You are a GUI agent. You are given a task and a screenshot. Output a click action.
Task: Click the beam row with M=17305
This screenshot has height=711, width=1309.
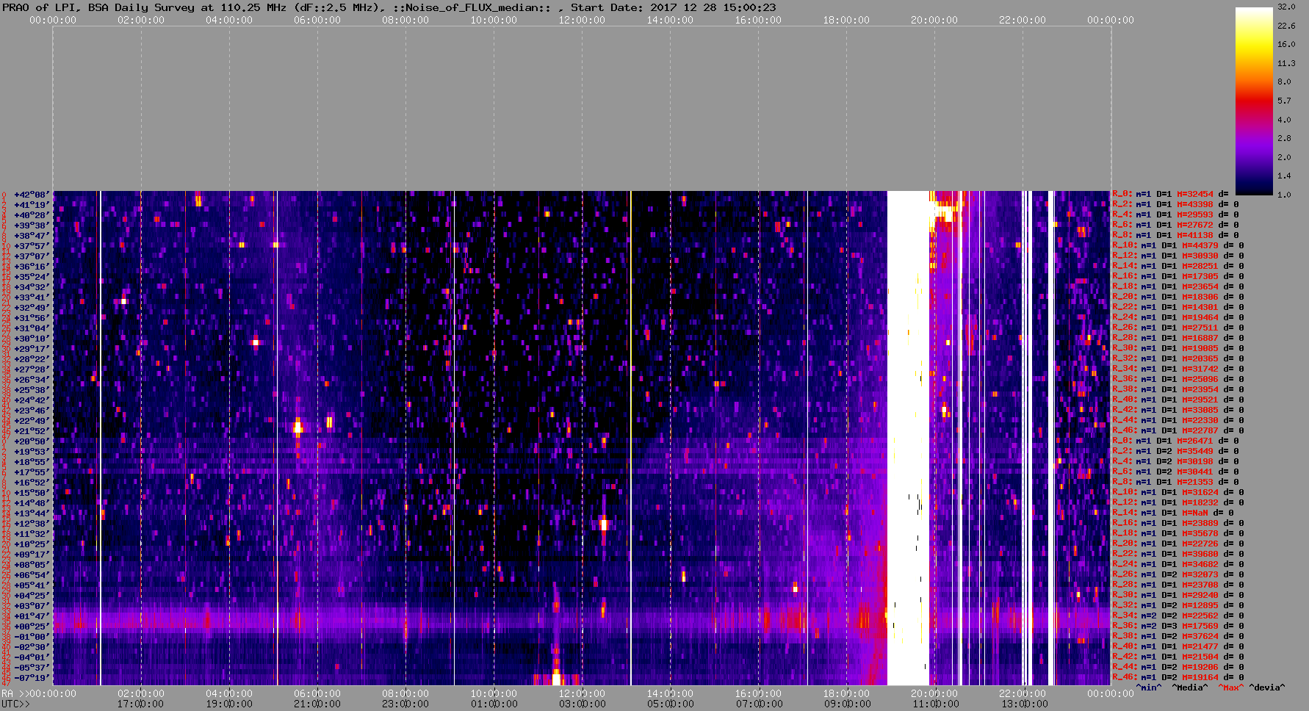pos(1178,276)
